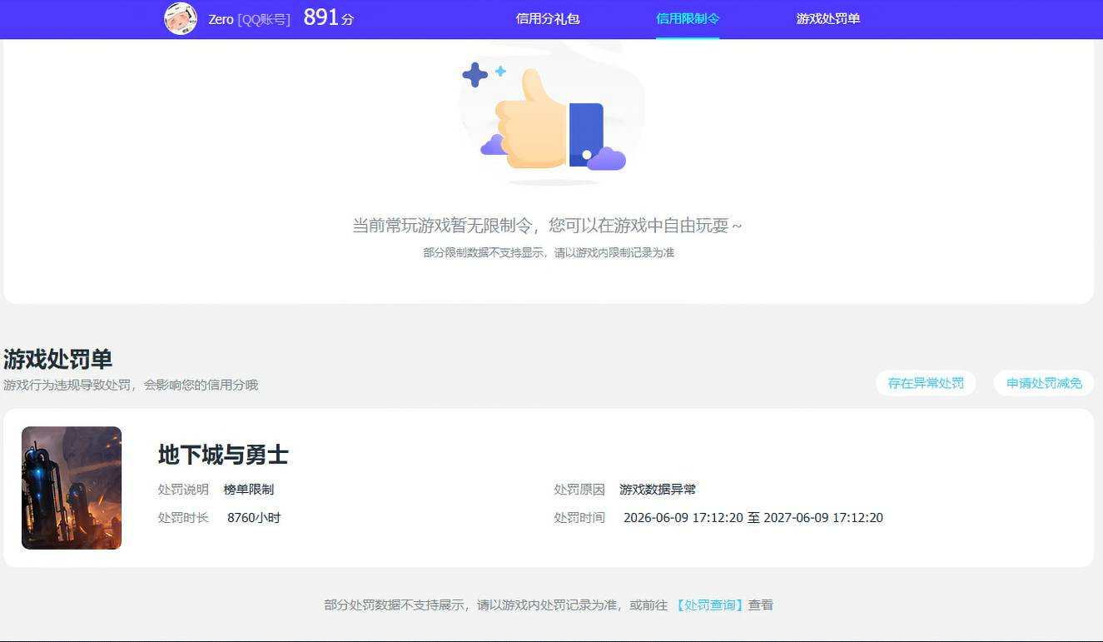Viewport: 1103px width, 642px height.
Task: Click the 存在异常处罚 button
Action: (926, 383)
